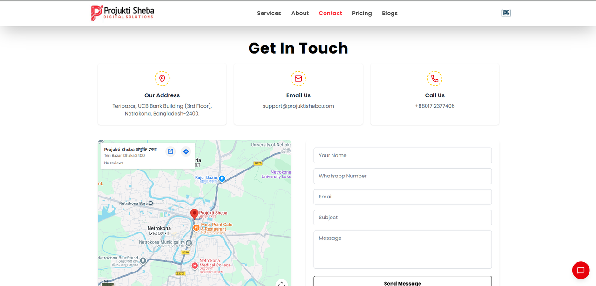Screen dimensions: 596x286
Task: Focus the Subject input field
Action: tap(402, 218)
